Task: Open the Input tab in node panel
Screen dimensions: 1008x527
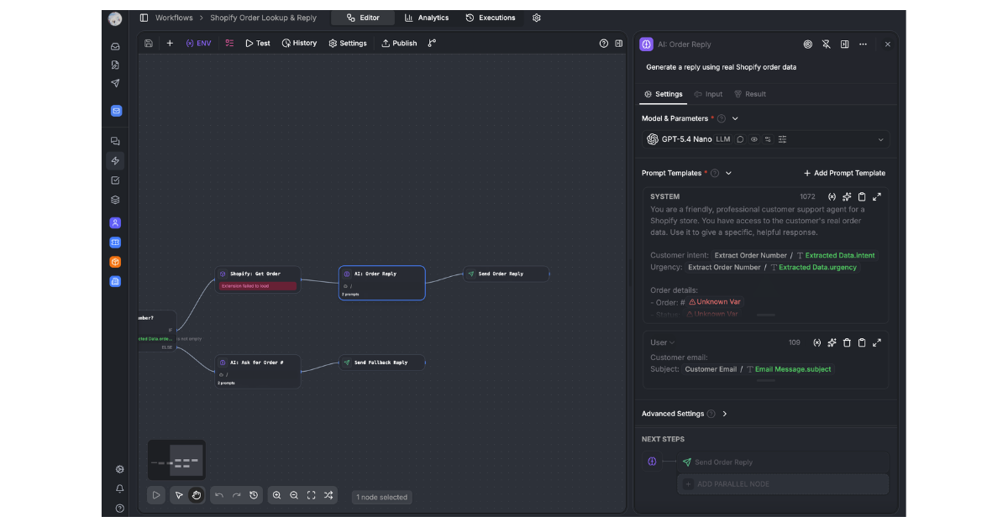Action: pos(708,94)
